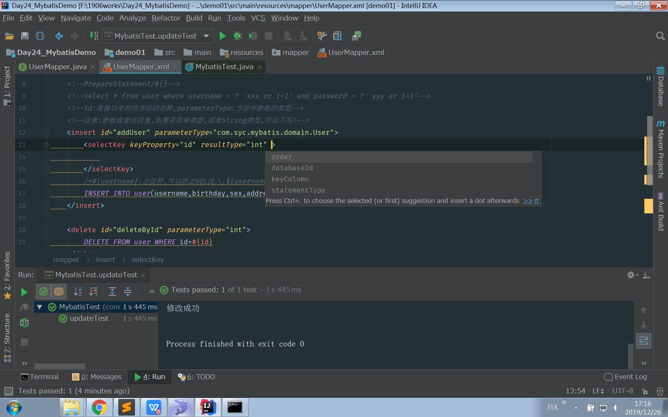
Task: Open the search everywhere magnifier
Action: (x=660, y=36)
